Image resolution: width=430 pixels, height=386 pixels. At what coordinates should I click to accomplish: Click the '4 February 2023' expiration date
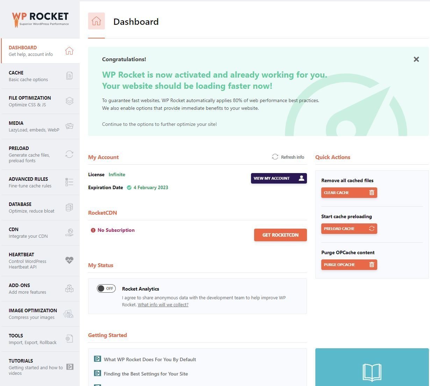click(151, 188)
